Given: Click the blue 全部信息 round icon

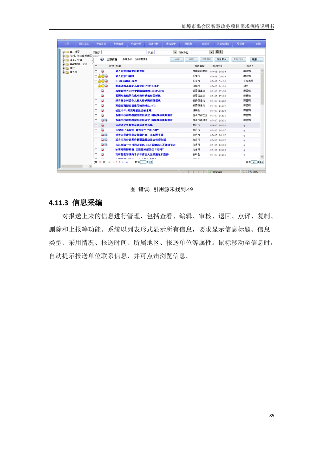Looking at the screenshot, I should coord(102,59).
